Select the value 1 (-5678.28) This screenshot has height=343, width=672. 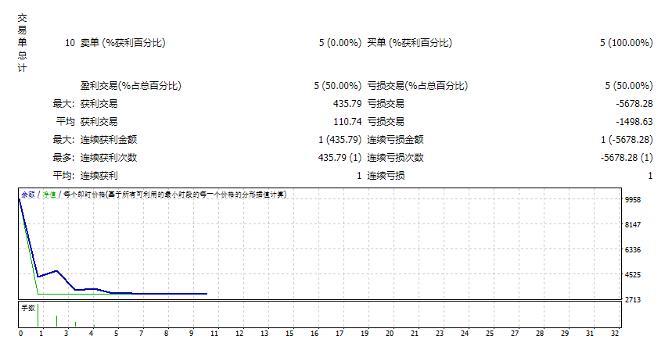click(627, 140)
